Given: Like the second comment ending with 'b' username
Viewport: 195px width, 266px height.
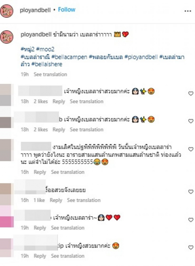Looking at the screenshot, I should [191, 121].
